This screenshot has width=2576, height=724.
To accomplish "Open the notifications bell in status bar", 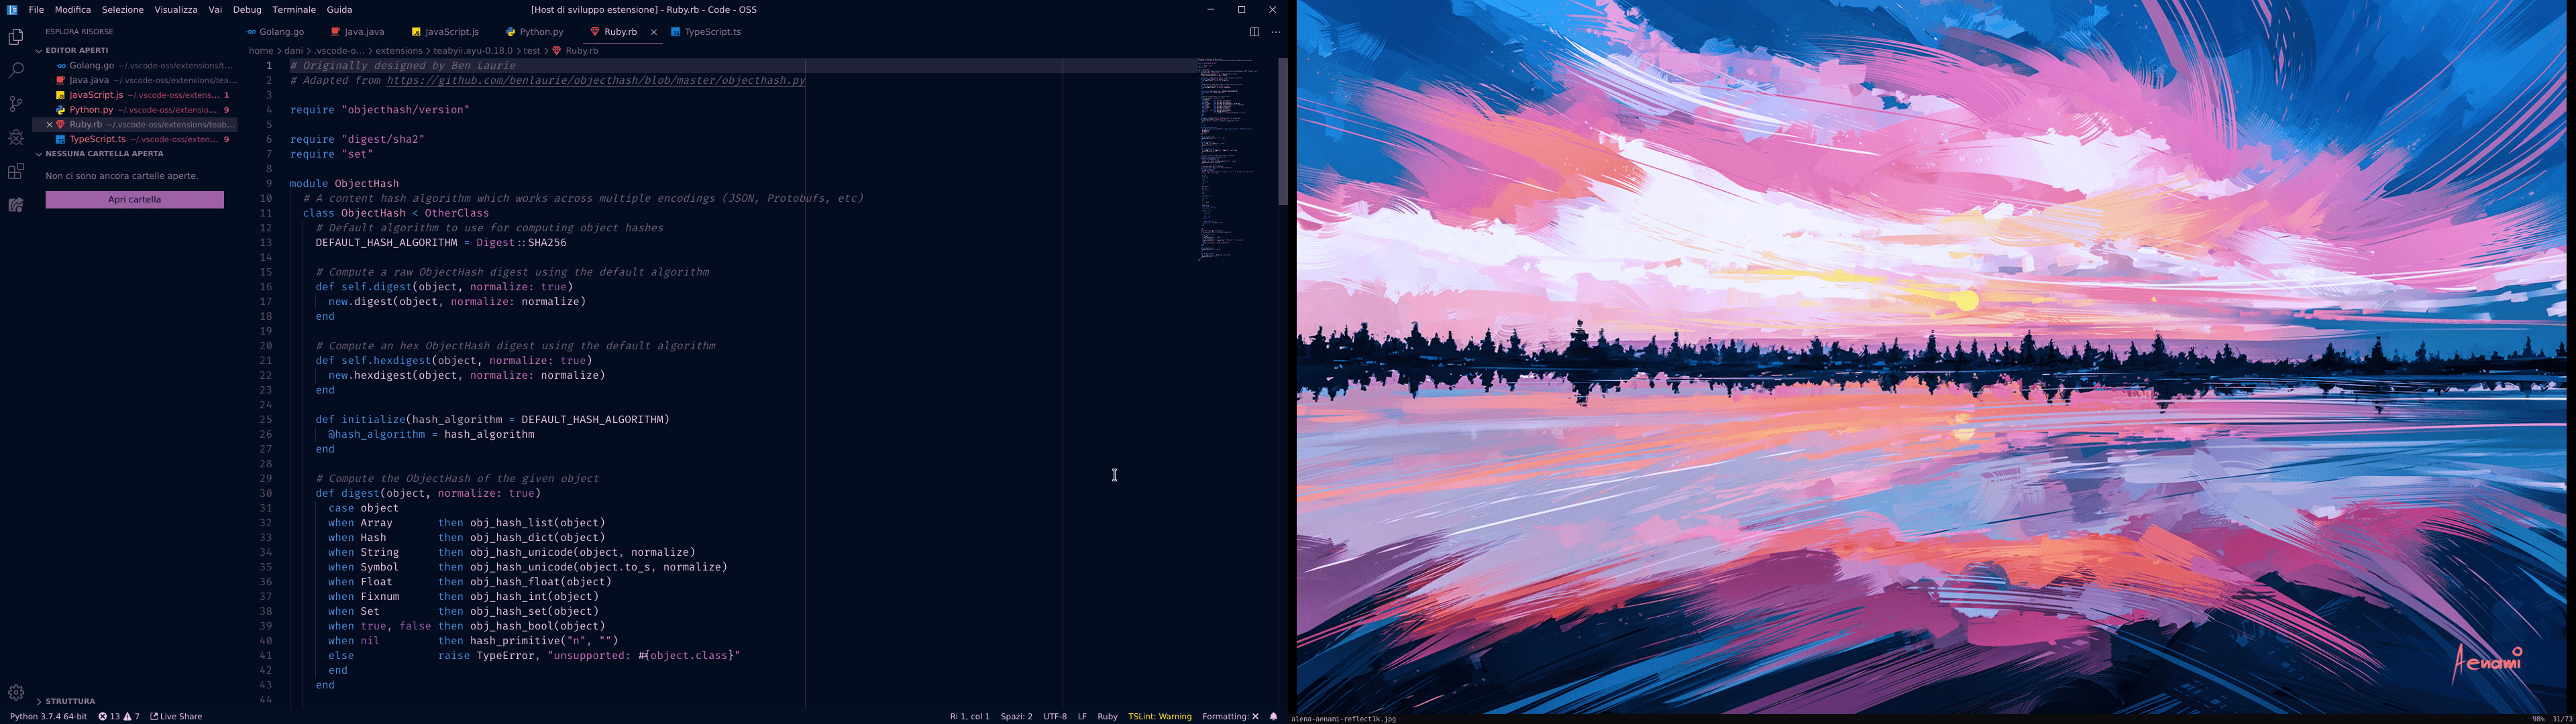I will pyautogui.click(x=1273, y=716).
